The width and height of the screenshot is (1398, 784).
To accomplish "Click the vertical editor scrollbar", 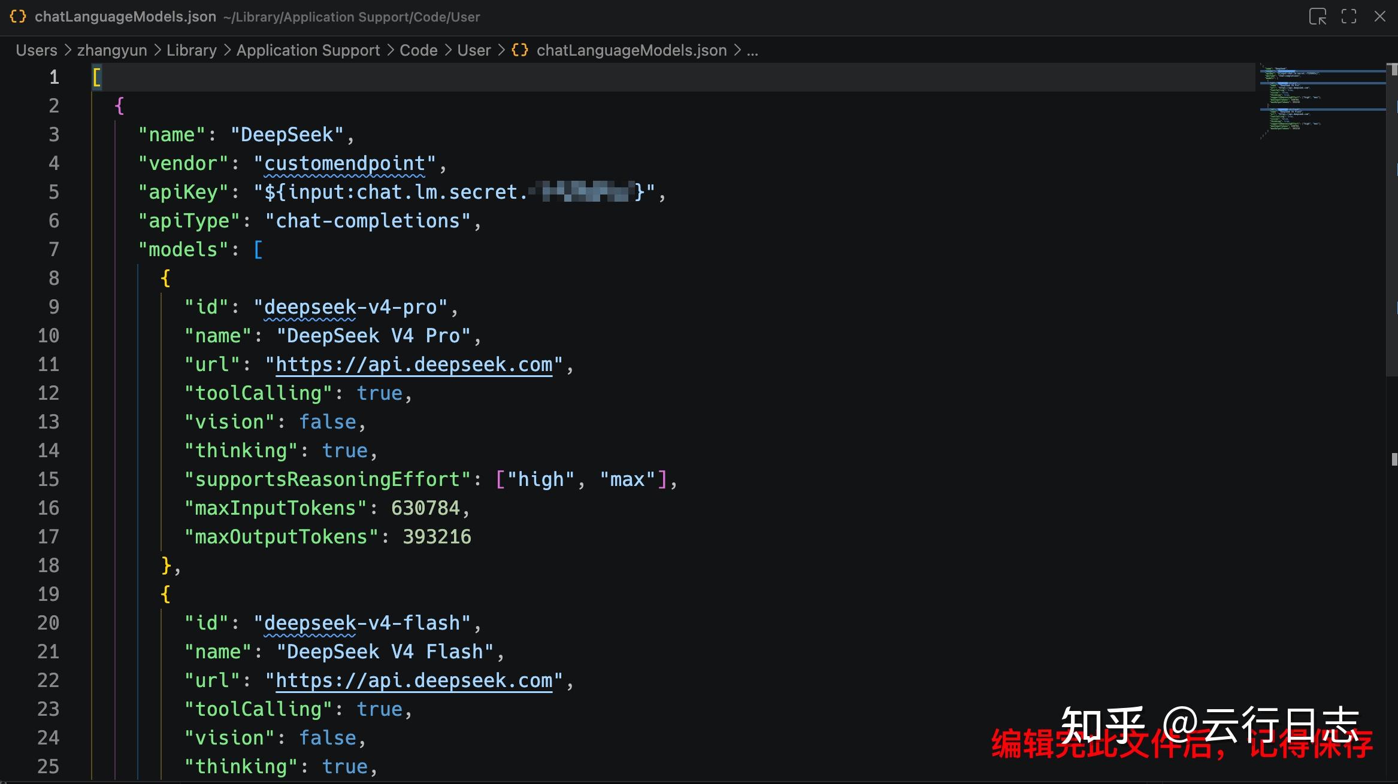I will pyautogui.click(x=1392, y=218).
